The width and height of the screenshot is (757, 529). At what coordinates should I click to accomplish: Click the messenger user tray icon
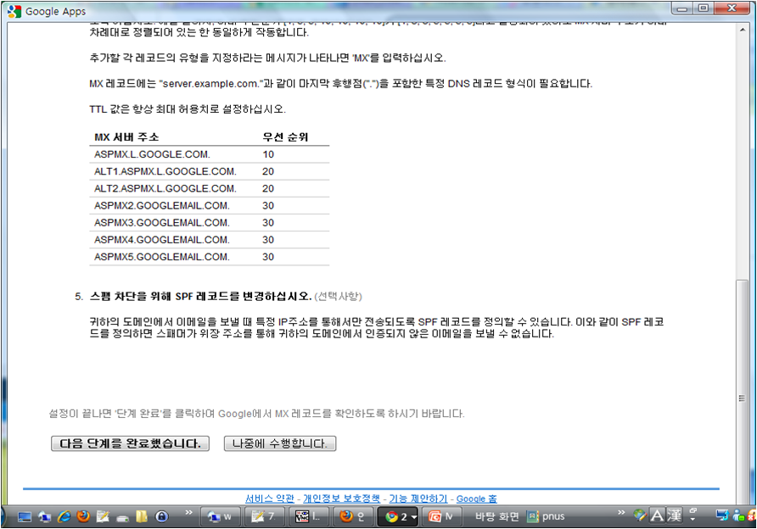[x=738, y=515]
